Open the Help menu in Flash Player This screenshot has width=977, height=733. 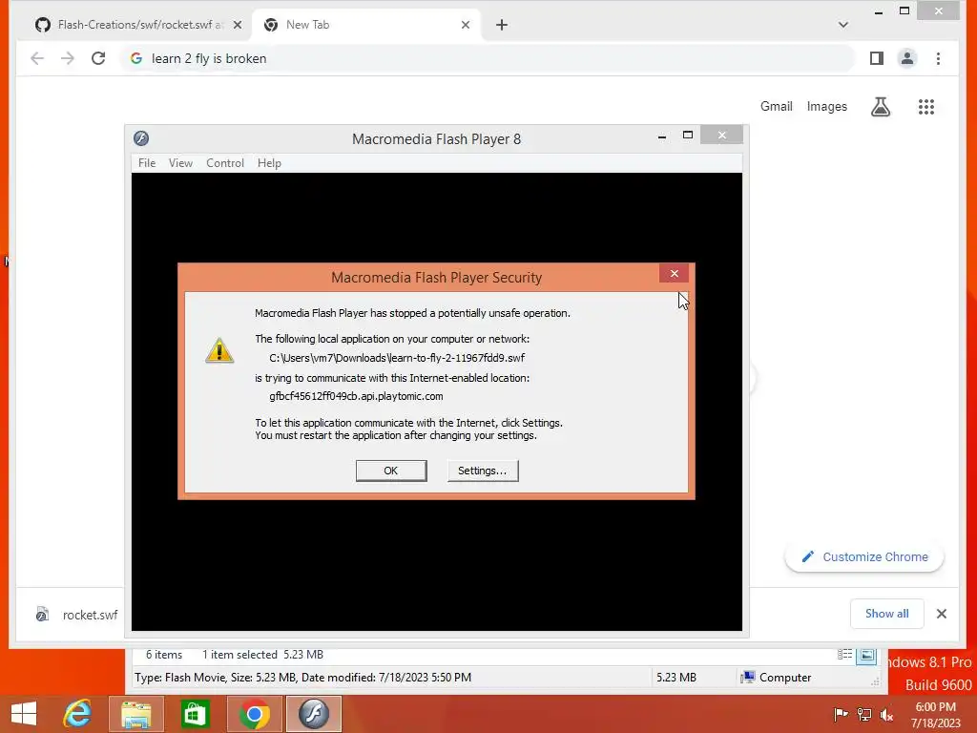(269, 162)
